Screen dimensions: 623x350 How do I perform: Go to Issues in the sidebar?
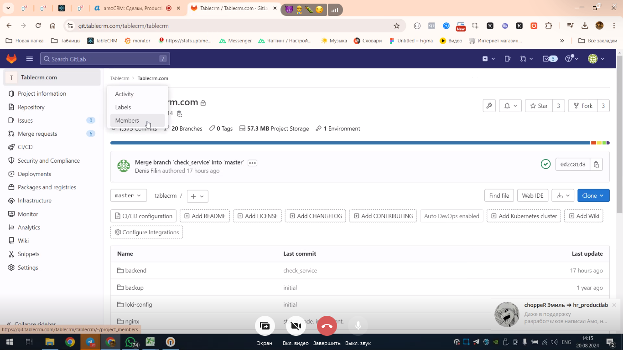point(52,120)
